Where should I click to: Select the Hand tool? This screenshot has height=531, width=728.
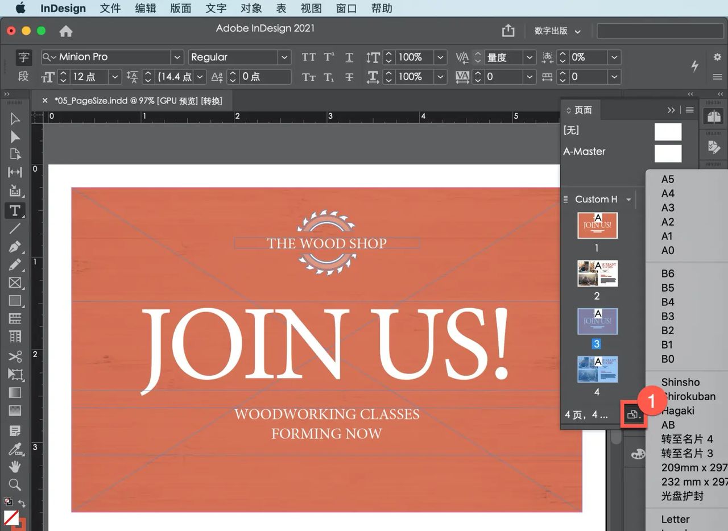pyautogui.click(x=15, y=466)
